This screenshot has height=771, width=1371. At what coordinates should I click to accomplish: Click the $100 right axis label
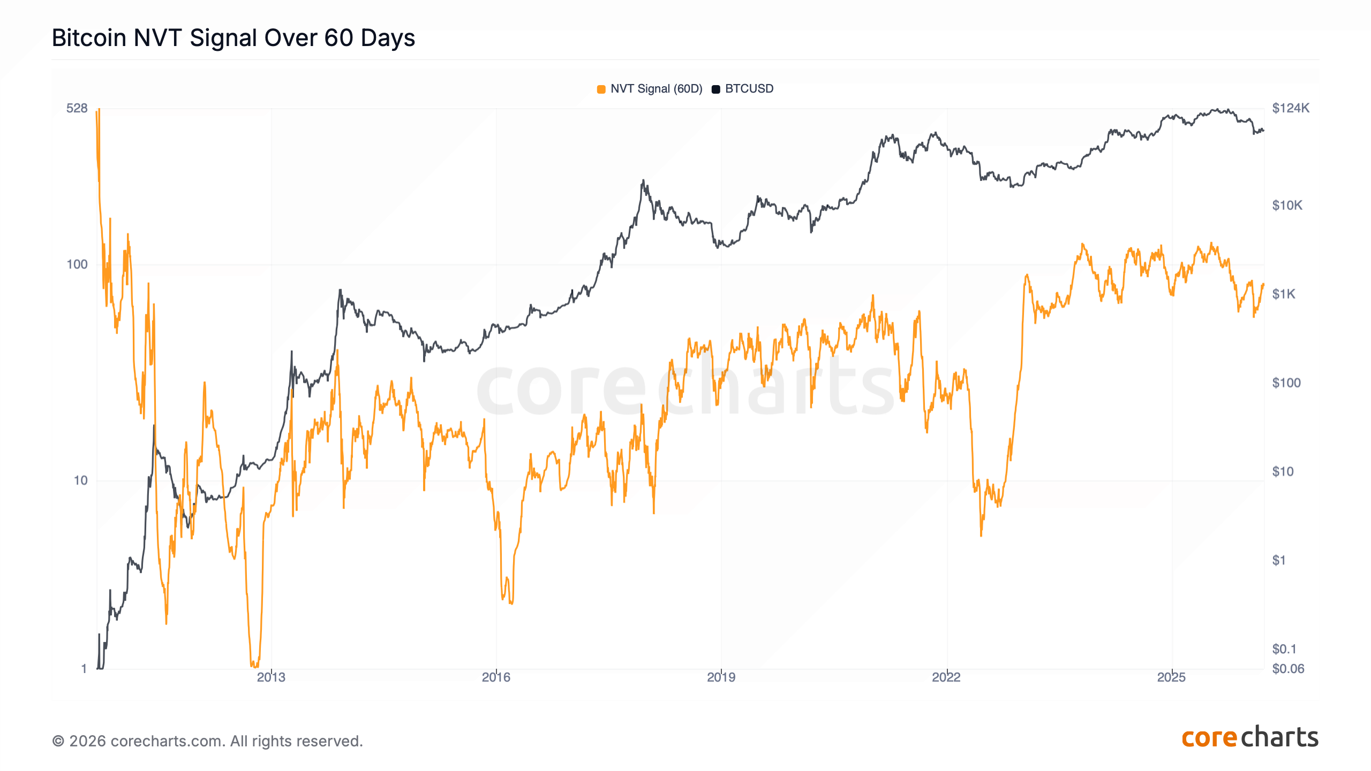(1286, 383)
